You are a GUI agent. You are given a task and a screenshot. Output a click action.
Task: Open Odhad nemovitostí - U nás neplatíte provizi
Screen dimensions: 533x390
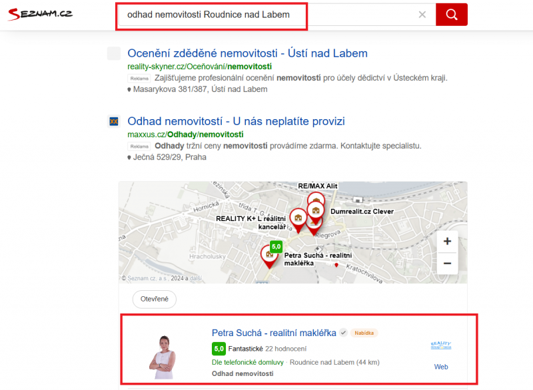coord(236,121)
